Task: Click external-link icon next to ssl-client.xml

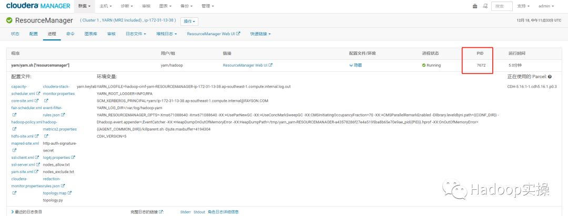Action: pos(37,157)
